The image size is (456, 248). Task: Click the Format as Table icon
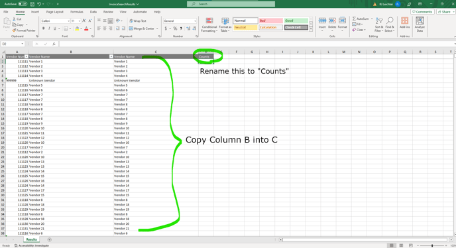tap(225, 25)
